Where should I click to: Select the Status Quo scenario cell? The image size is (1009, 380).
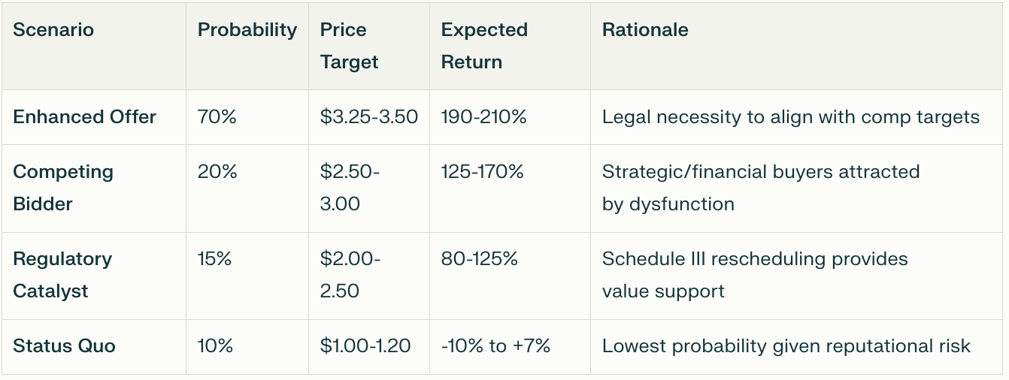pyautogui.click(x=64, y=346)
